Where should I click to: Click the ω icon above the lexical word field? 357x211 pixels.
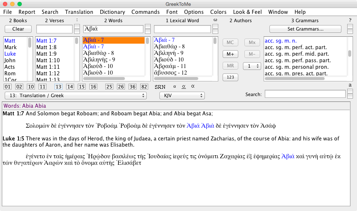(x=215, y=20)
